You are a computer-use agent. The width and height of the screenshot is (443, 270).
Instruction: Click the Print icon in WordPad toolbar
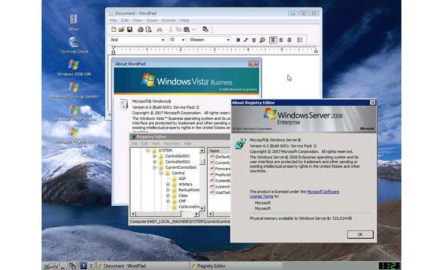(140, 29)
